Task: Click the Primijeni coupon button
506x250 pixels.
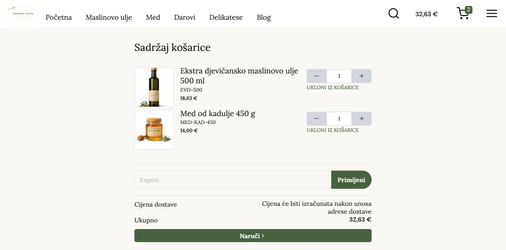Action: [351, 180]
